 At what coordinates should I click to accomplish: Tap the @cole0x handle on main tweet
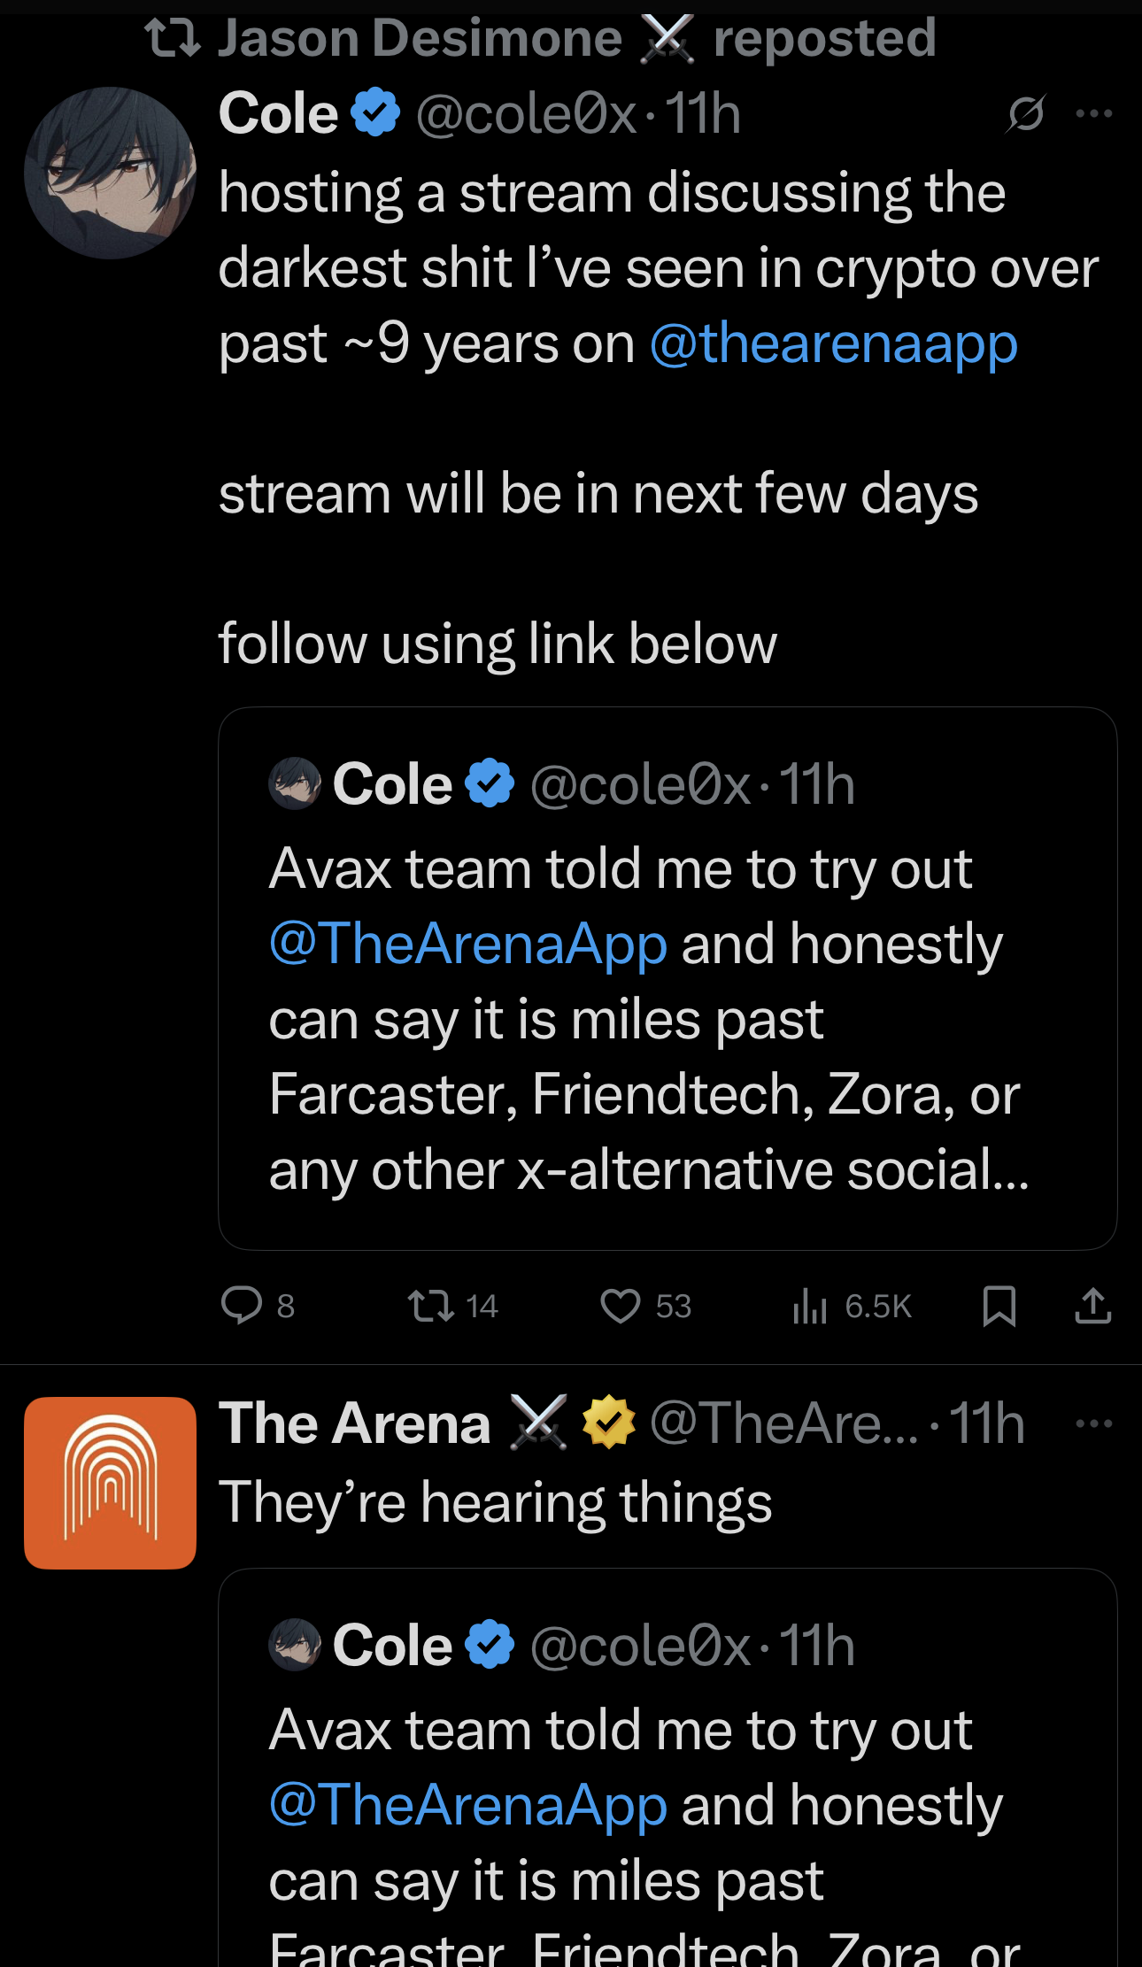[x=526, y=113]
